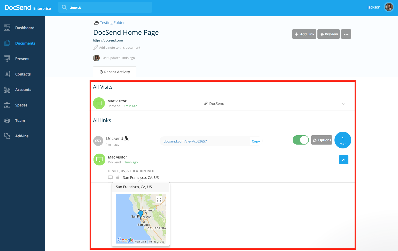The height and width of the screenshot is (251, 398).
Task: Click Add a note to this document
Action: pos(120,48)
